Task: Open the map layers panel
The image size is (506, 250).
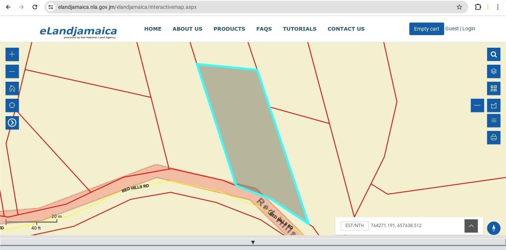Action: 493,71
